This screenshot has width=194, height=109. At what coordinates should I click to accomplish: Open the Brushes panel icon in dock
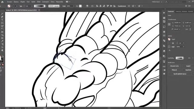pos(164,61)
